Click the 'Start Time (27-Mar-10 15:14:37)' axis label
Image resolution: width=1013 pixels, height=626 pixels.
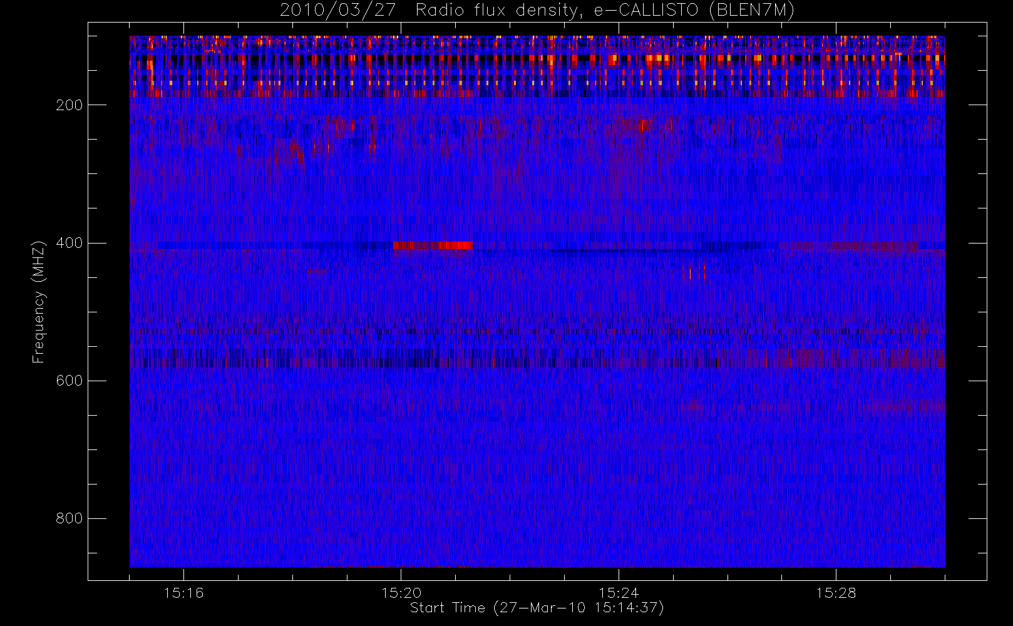537,608
